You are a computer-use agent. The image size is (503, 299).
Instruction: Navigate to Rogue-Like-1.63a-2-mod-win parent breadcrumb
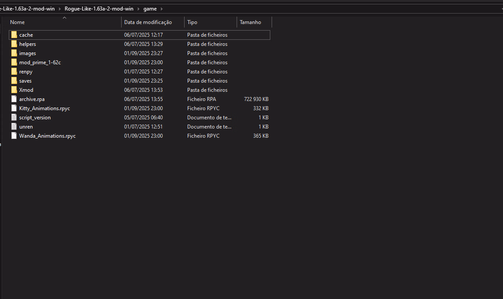(x=100, y=9)
